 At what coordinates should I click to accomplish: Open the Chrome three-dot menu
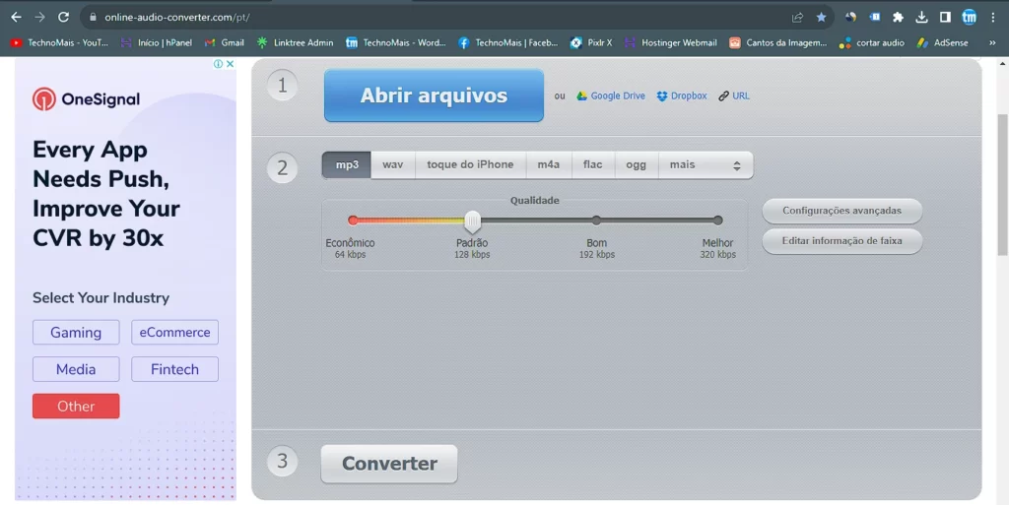[993, 18]
